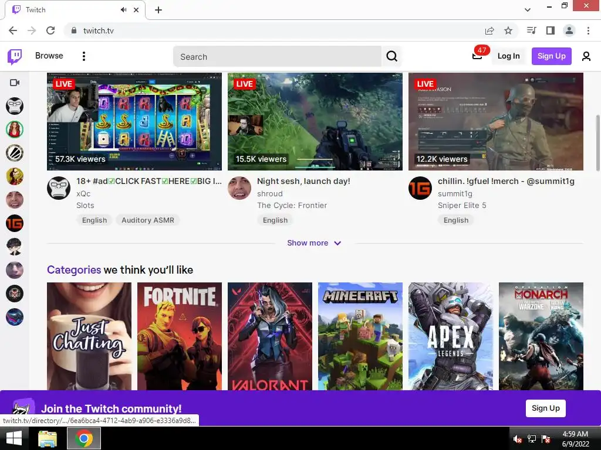The width and height of the screenshot is (601, 450).
Task: Open the striped circle channel avatar in sidebar
Action: coord(15,153)
